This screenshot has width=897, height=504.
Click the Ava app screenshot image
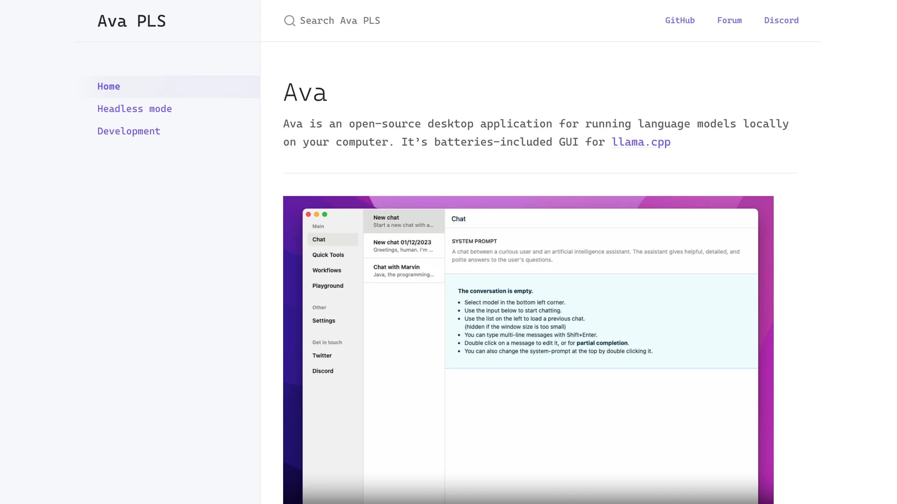[x=528, y=350]
